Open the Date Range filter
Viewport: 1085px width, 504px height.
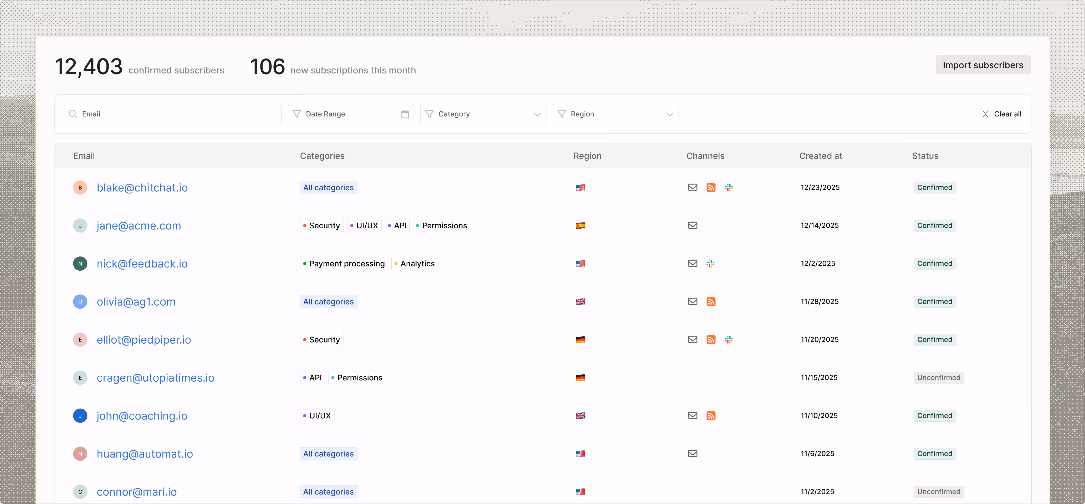tap(350, 114)
